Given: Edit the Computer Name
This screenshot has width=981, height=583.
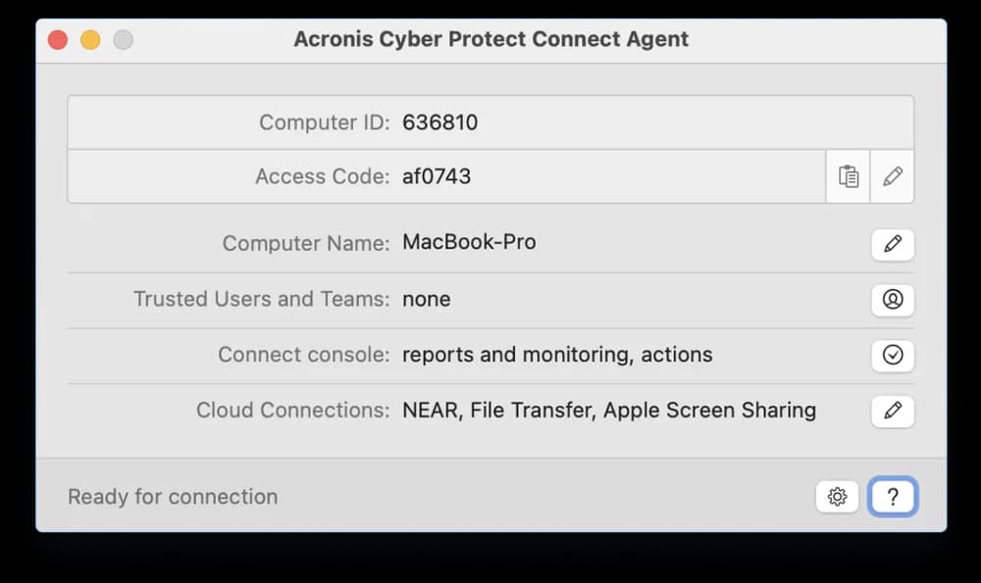Looking at the screenshot, I should (892, 244).
